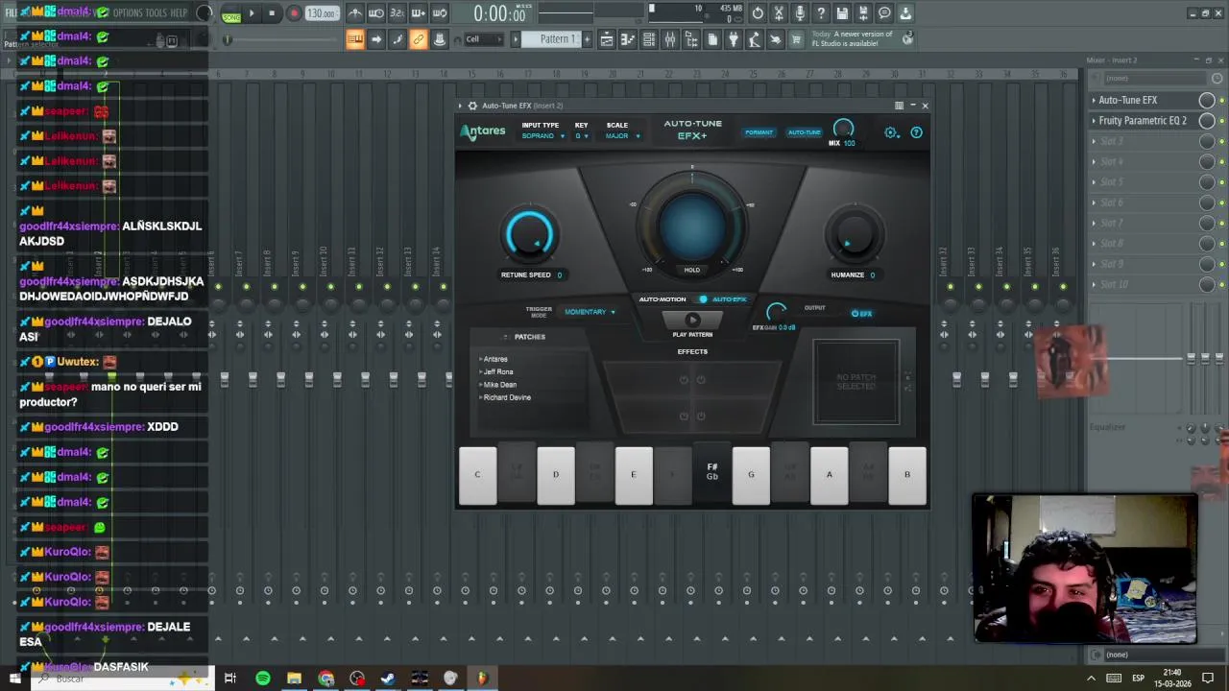Open the shopping cart content library icon
Viewport: 1229px width, 691px height.
tap(795, 39)
